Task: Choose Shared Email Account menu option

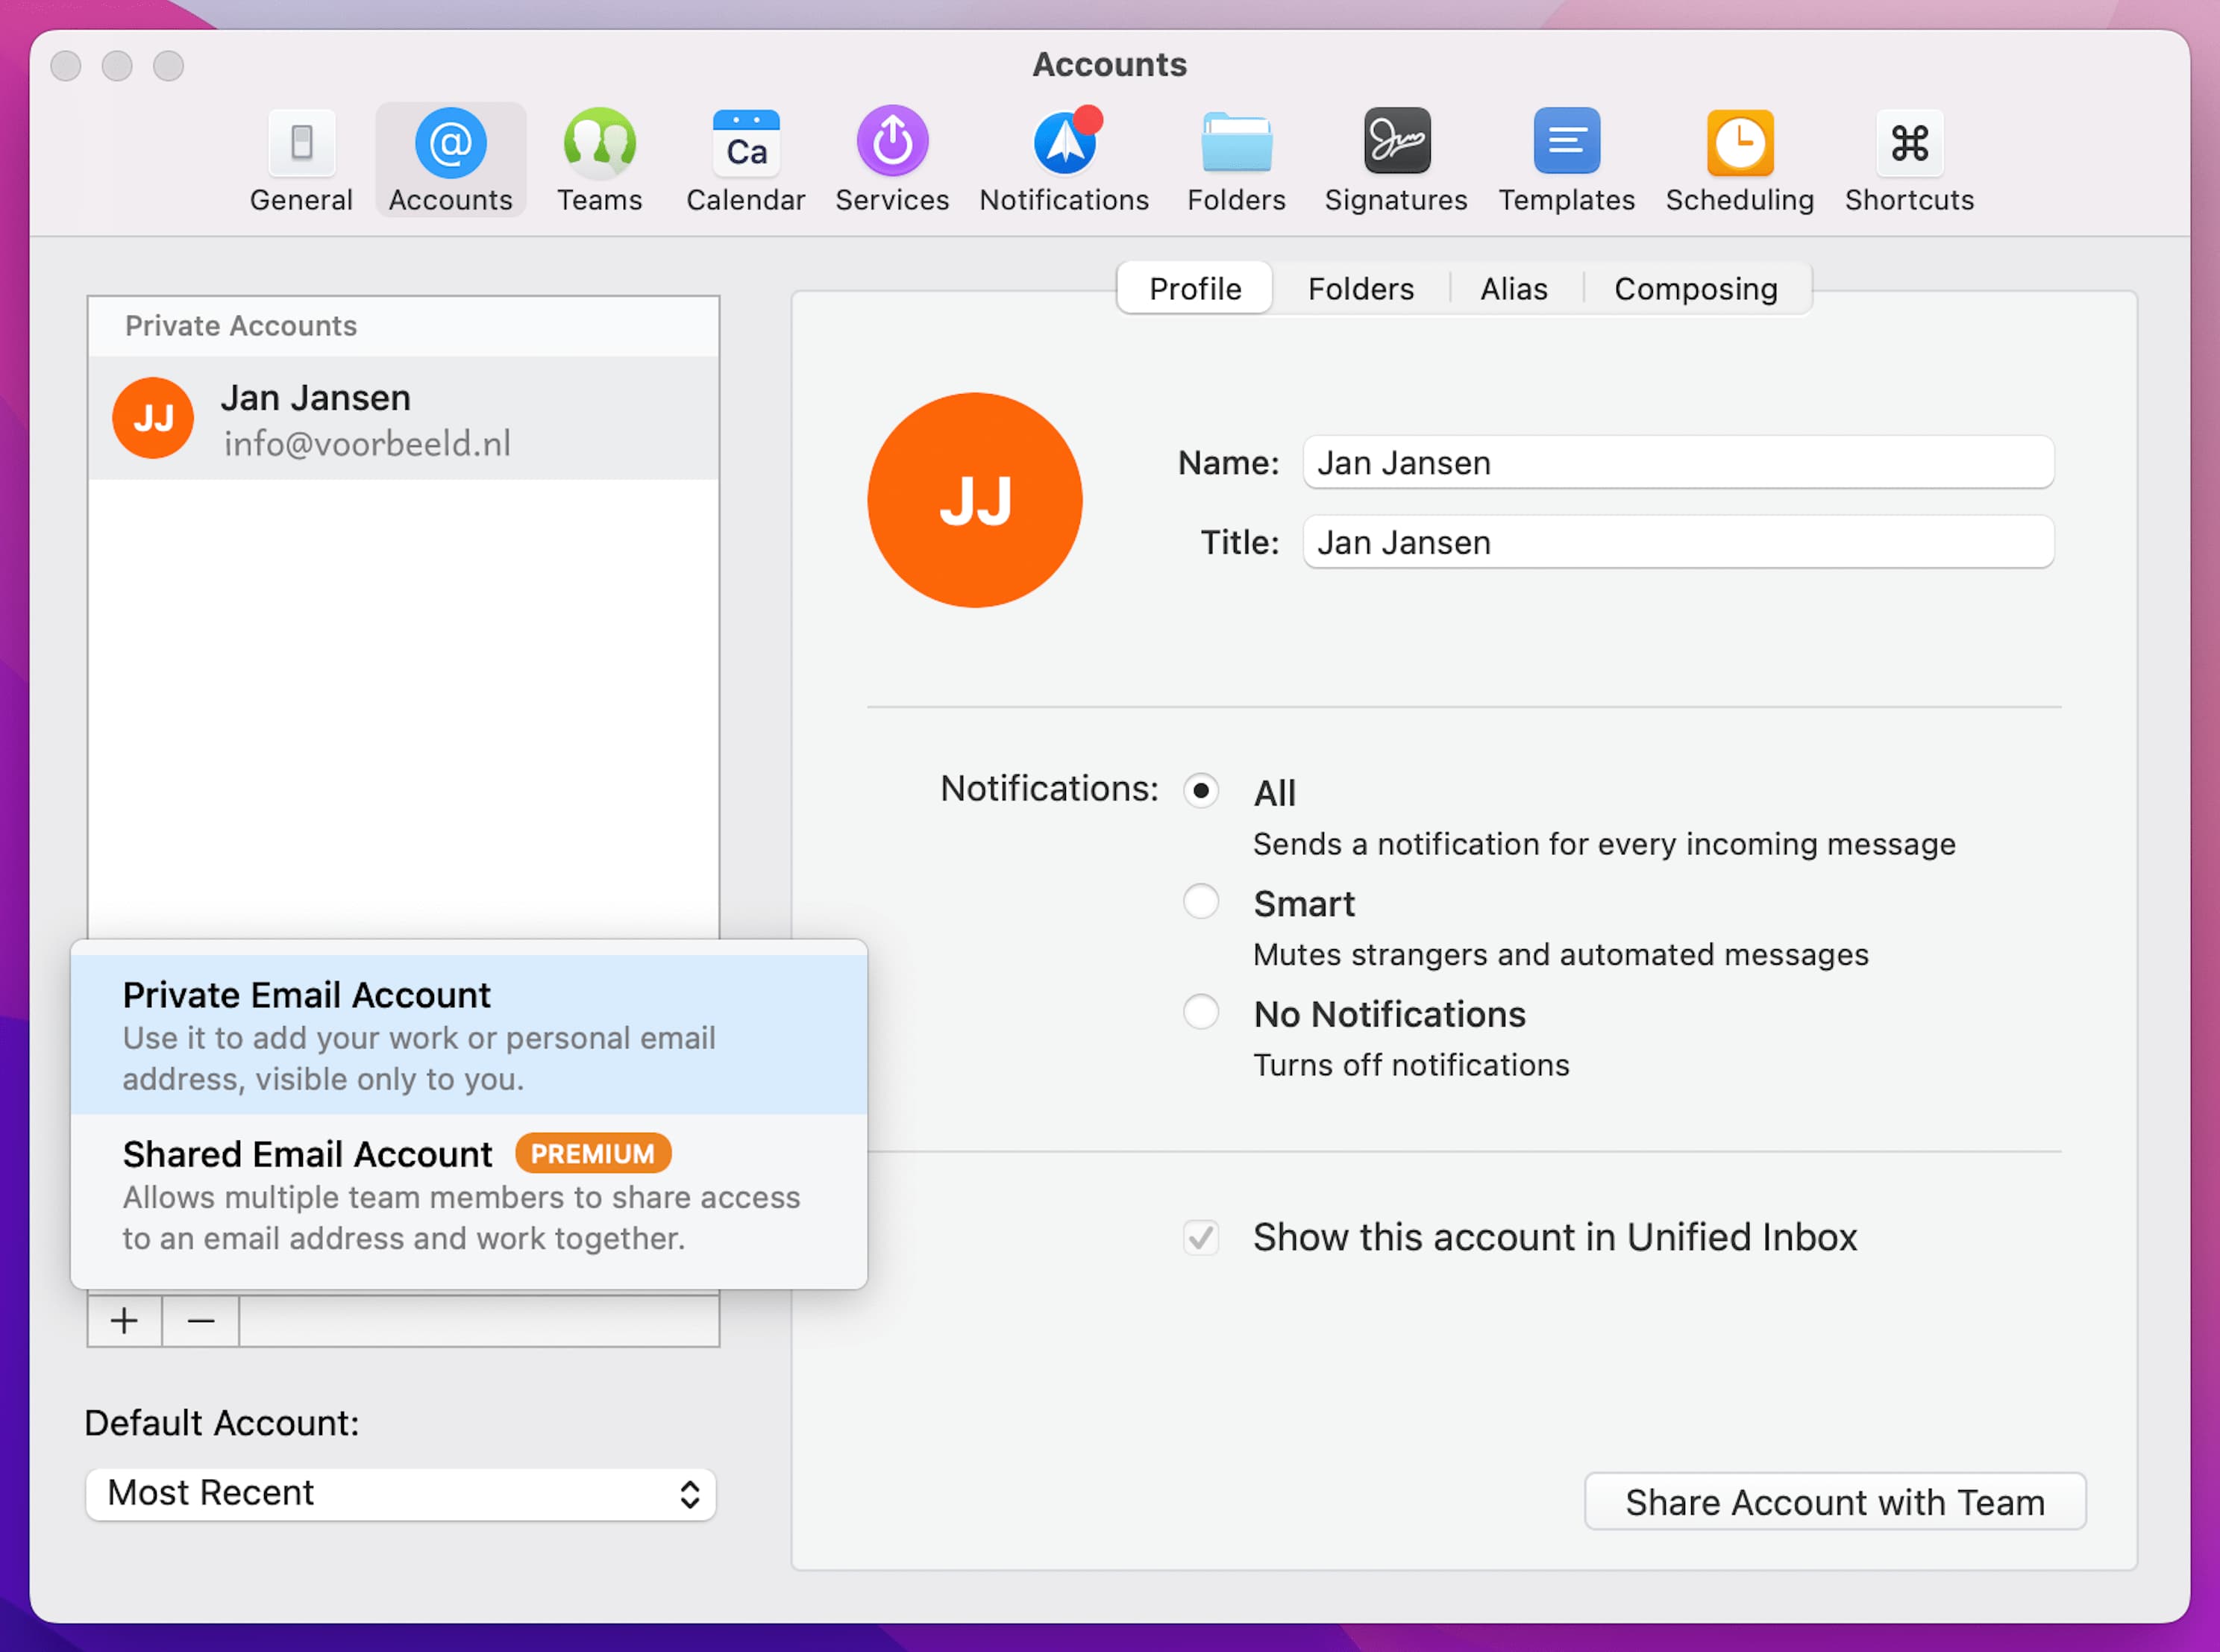Action: coord(468,1195)
